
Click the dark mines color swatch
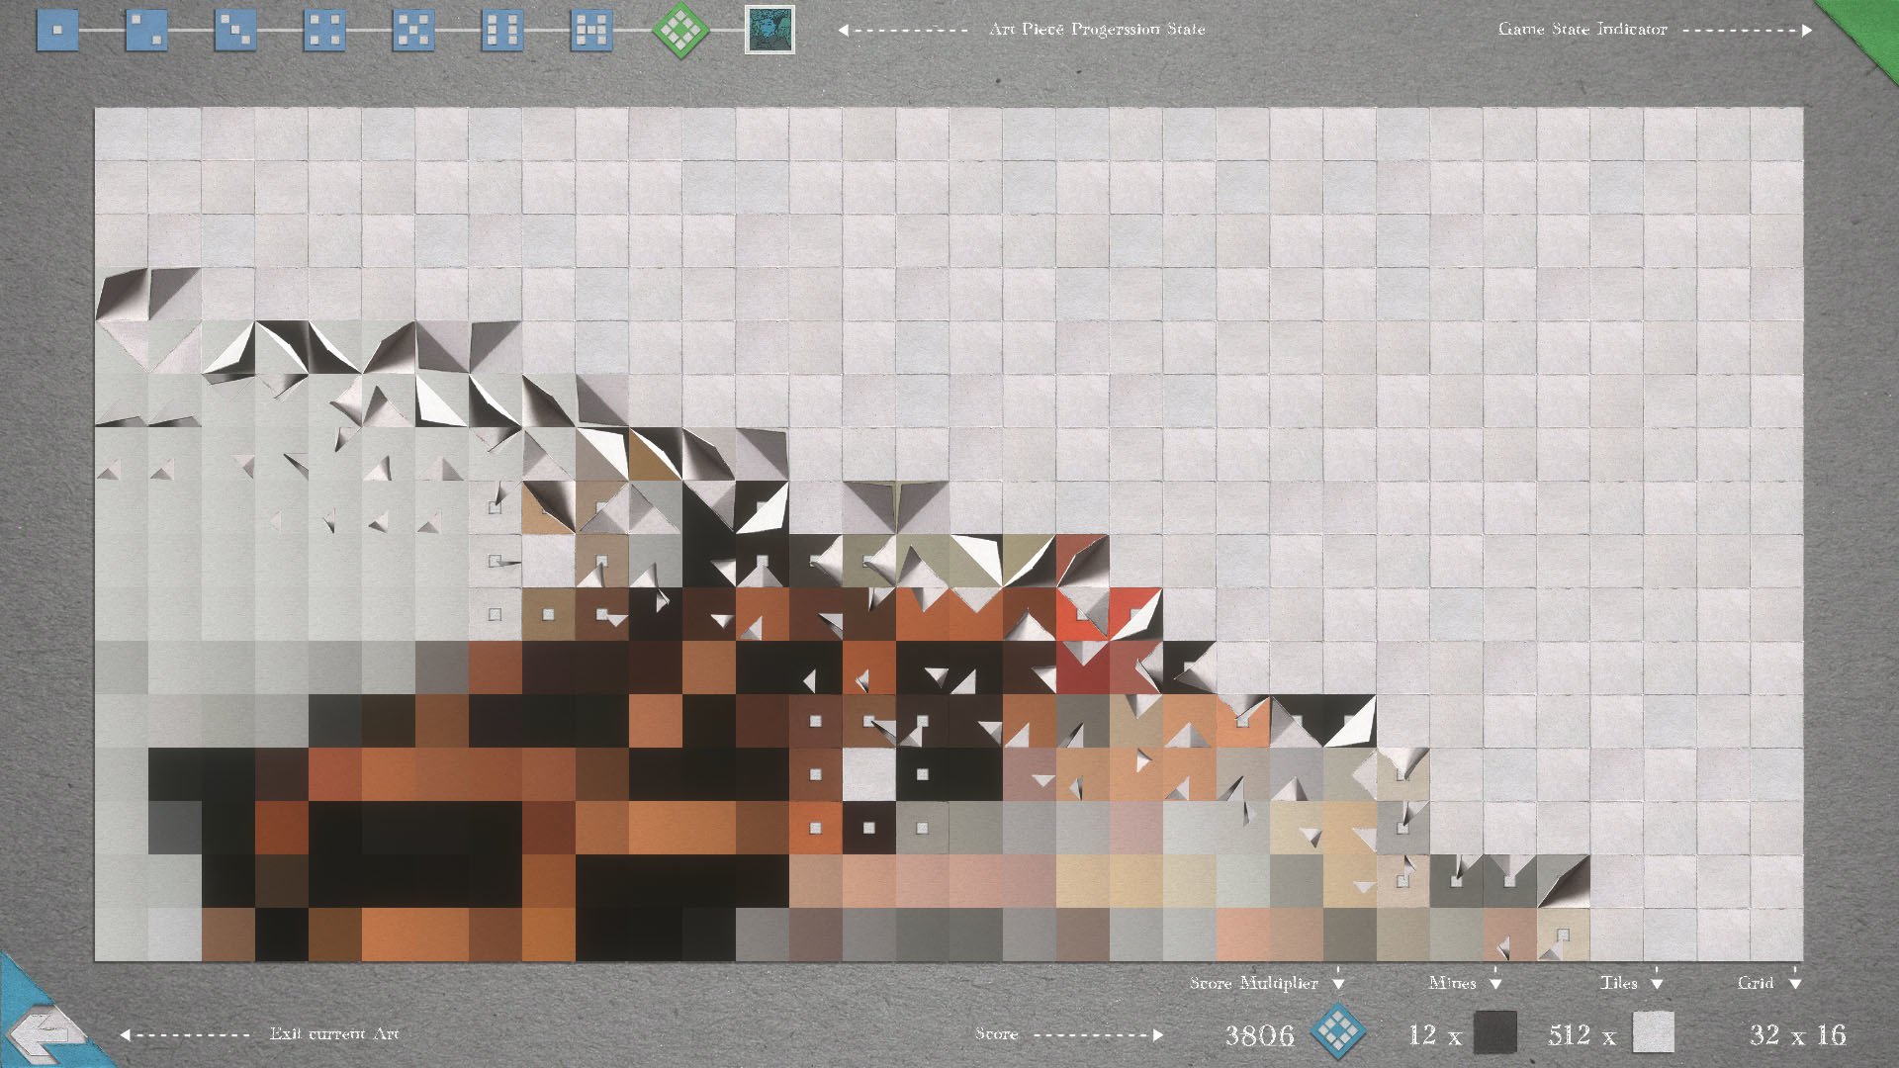(1495, 1032)
